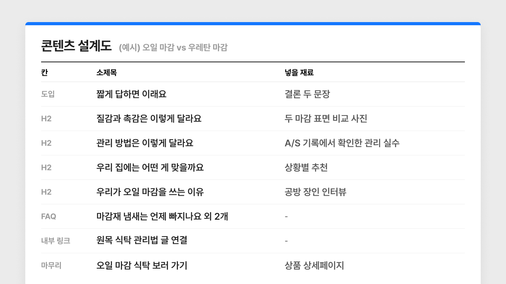Select the "내부 링크" row label
This screenshot has width=506, height=284.
click(56, 241)
